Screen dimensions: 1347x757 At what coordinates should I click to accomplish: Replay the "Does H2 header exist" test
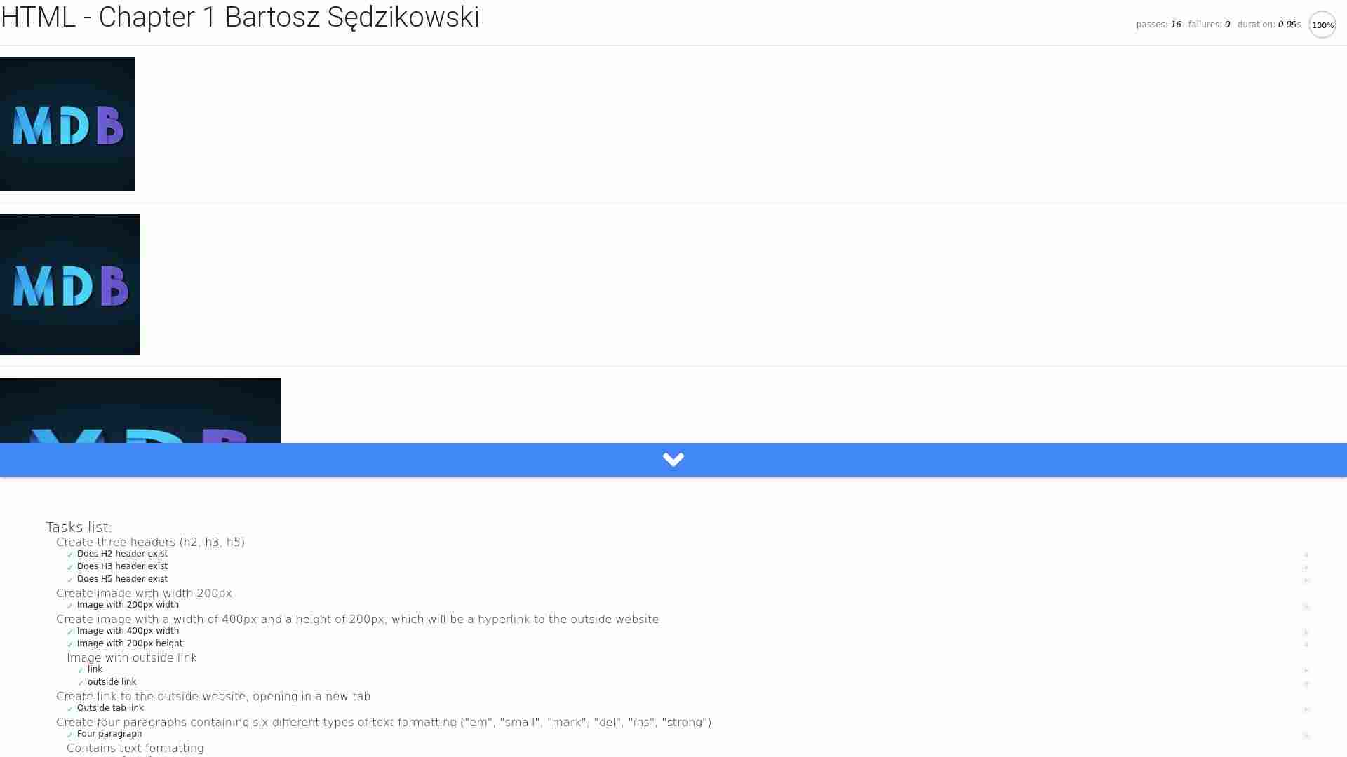coord(1306,555)
